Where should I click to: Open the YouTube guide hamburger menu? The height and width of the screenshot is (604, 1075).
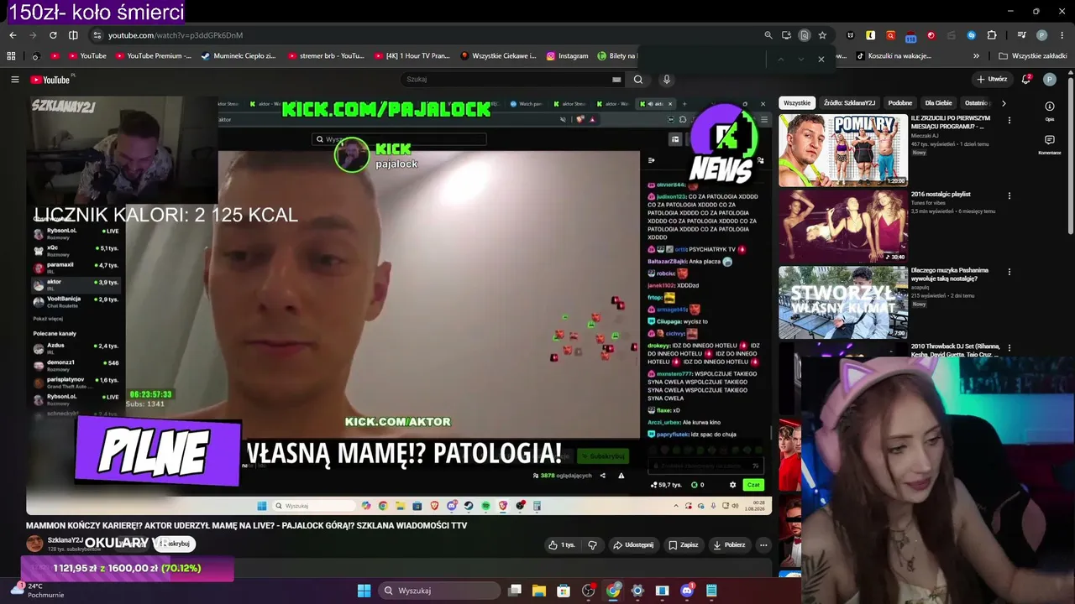14,80
